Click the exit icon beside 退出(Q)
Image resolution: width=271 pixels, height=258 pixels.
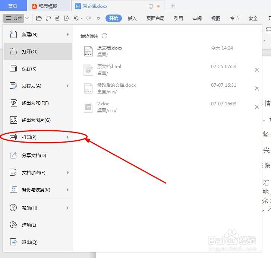tap(13, 242)
